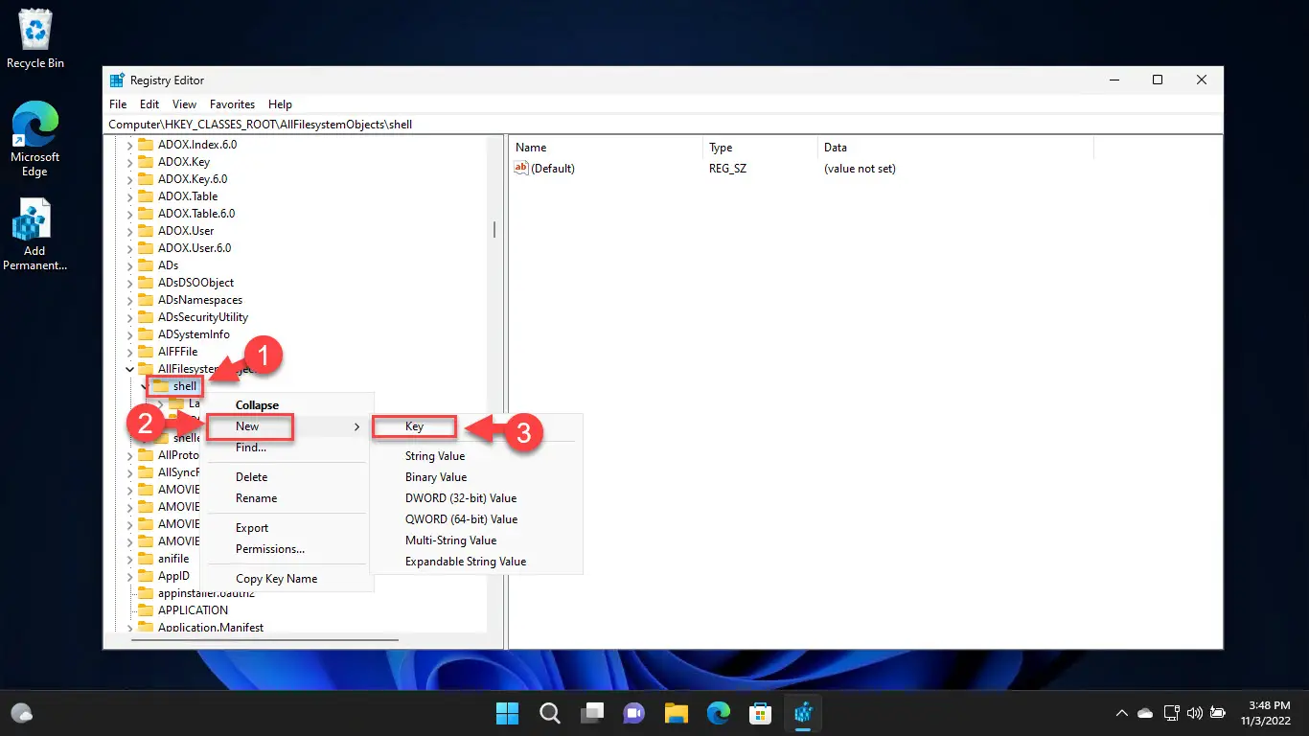Click the battery tray icon
Image resolution: width=1309 pixels, height=736 pixels.
[1218, 713]
